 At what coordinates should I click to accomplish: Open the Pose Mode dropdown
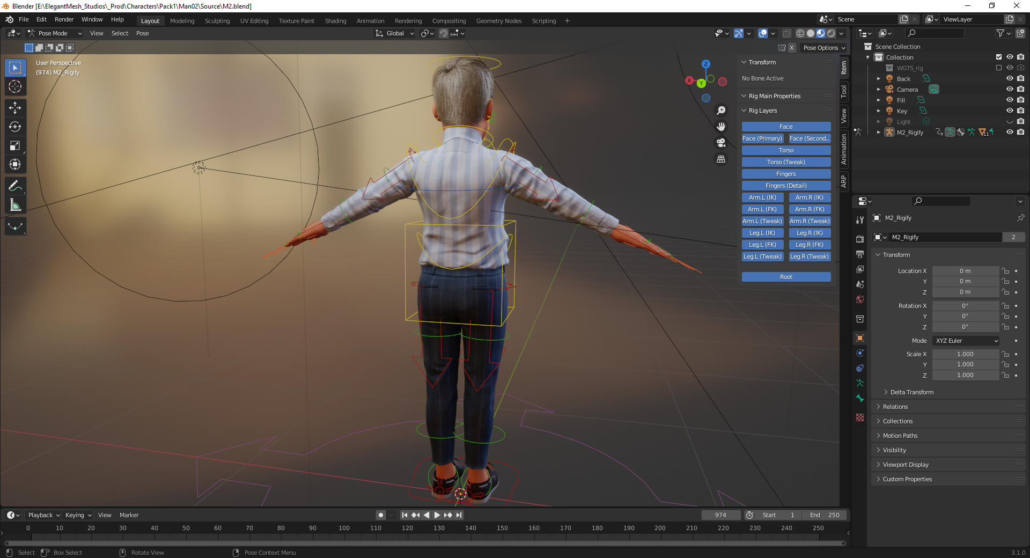(55, 33)
